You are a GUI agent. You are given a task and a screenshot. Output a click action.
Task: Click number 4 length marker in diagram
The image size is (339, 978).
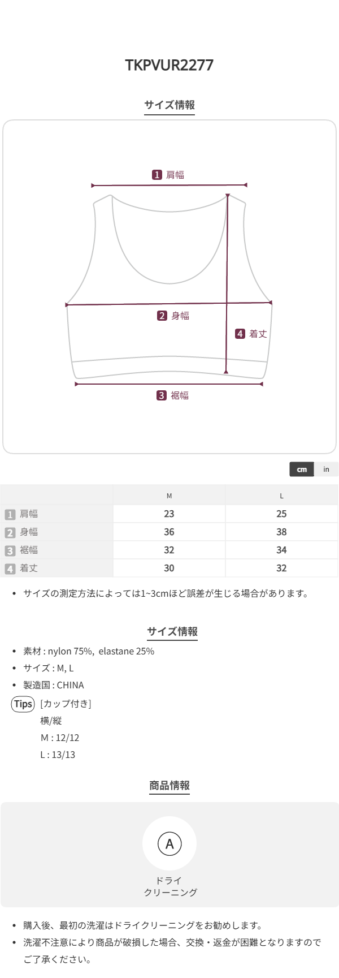pyautogui.click(x=240, y=334)
